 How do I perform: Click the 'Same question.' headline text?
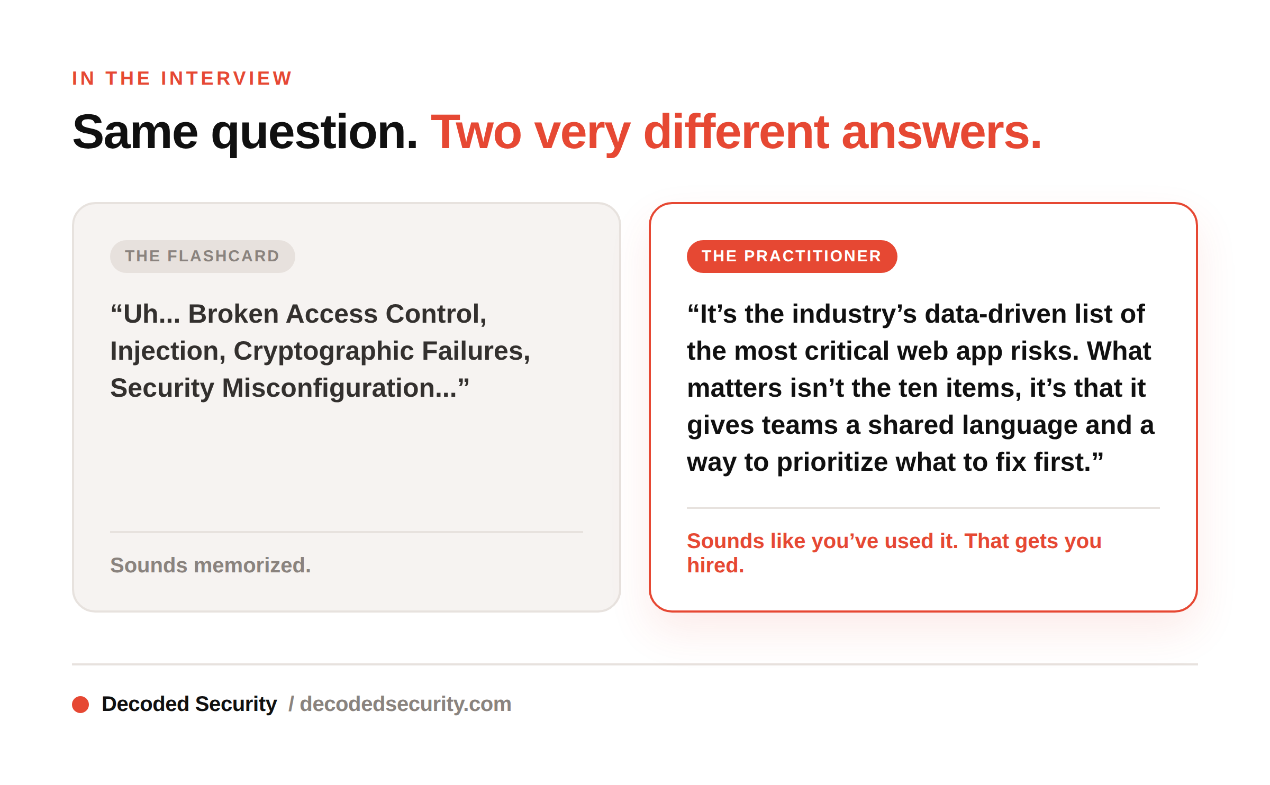[245, 132]
